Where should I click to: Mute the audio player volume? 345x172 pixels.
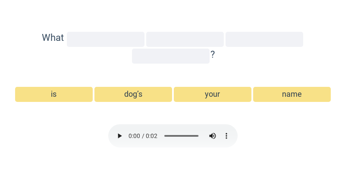point(213,136)
